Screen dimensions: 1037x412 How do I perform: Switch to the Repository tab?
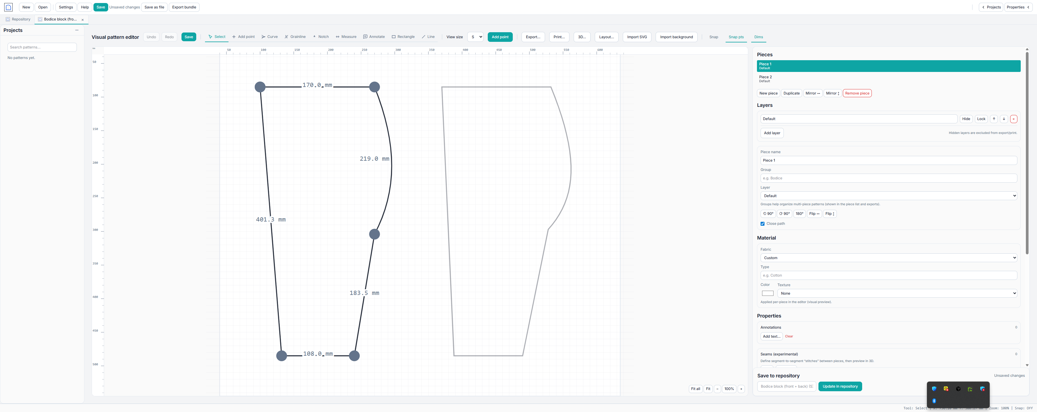[x=18, y=19]
